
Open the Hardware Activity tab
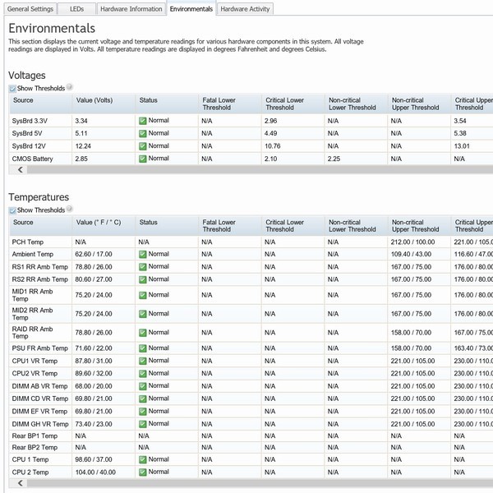[245, 9]
